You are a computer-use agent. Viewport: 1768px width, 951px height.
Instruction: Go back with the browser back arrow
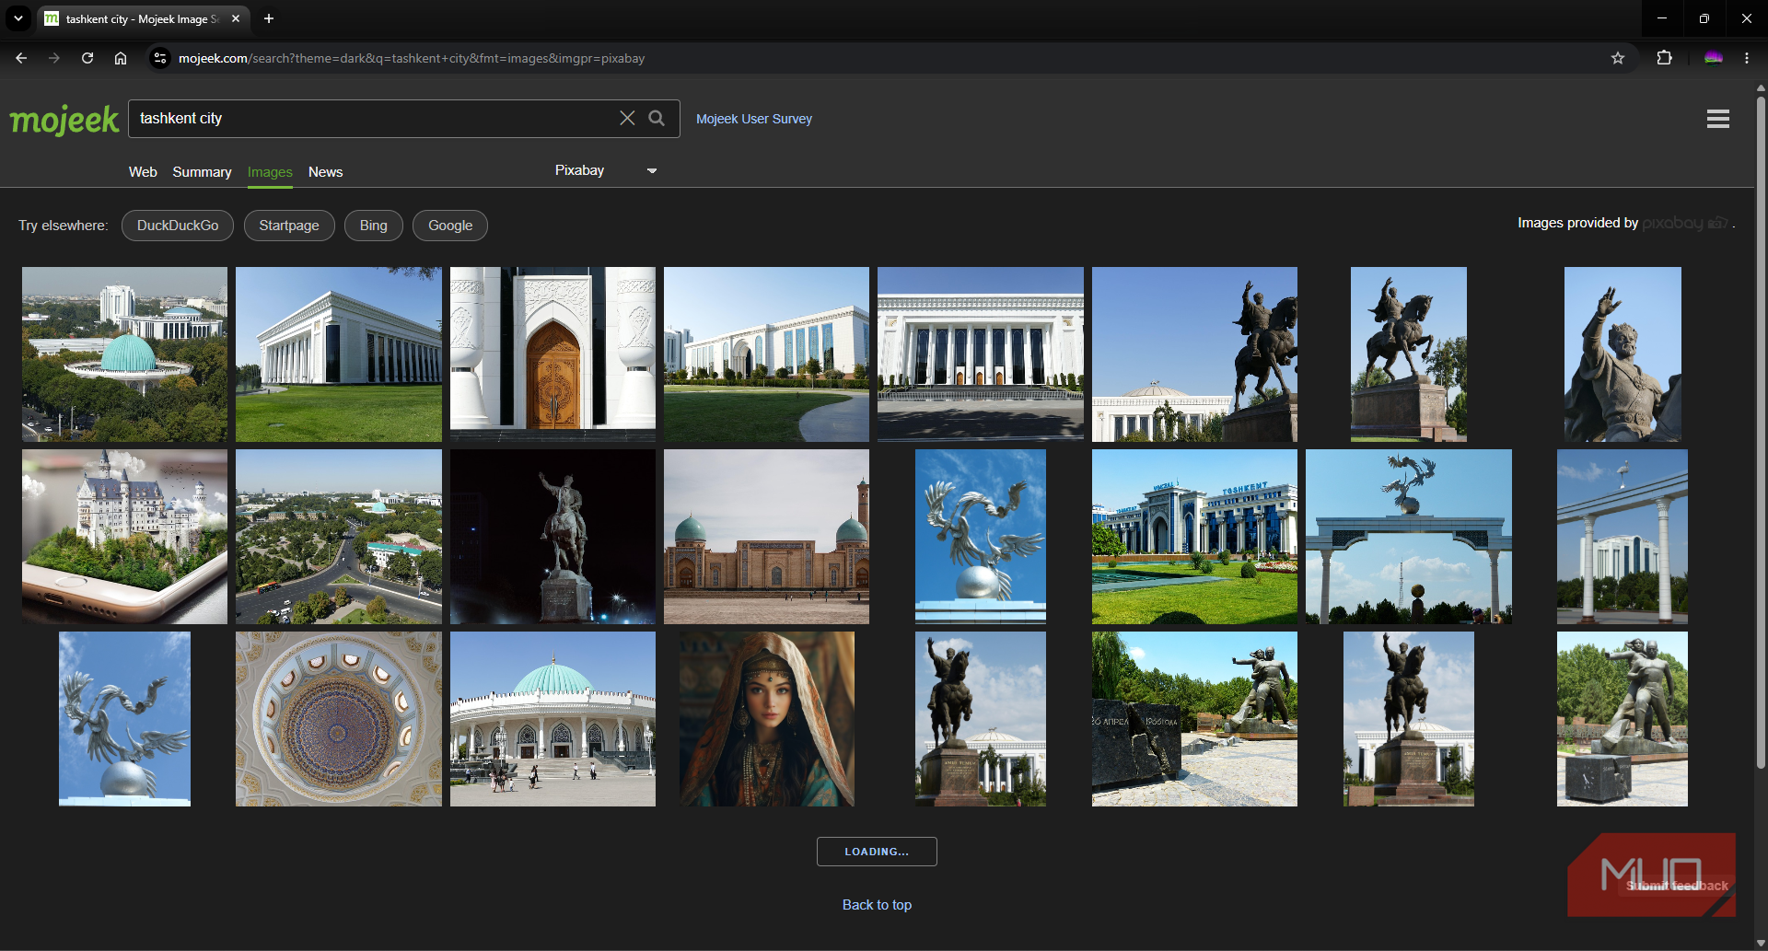click(21, 58)
